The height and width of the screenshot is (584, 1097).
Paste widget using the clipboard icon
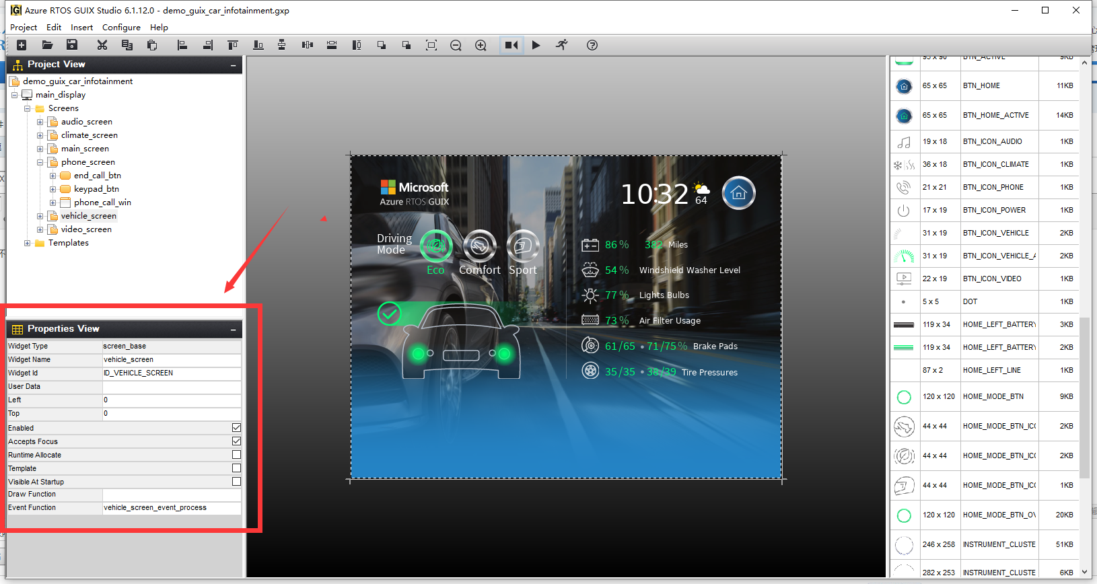(x=152, y=45)
